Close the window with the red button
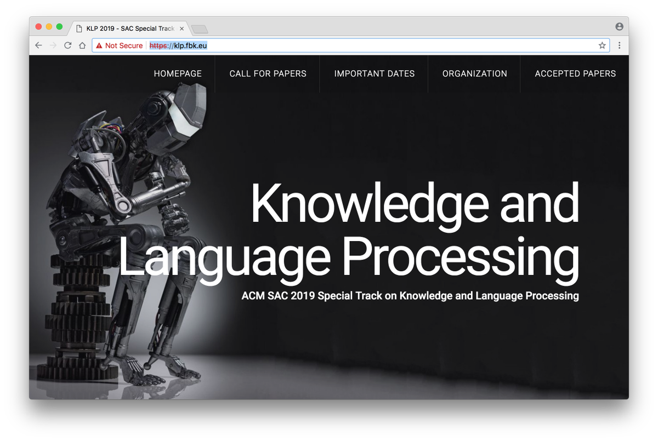Screen dimensions: 658x441 click(38, 26)
